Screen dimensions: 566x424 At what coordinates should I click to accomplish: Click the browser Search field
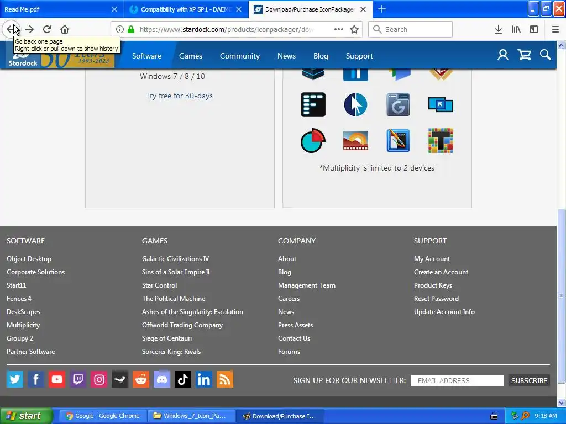coord(411,29)
